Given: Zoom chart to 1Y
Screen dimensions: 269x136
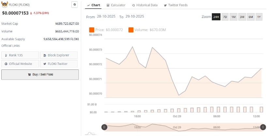Looking at the screenshot, I should (259, 17).
